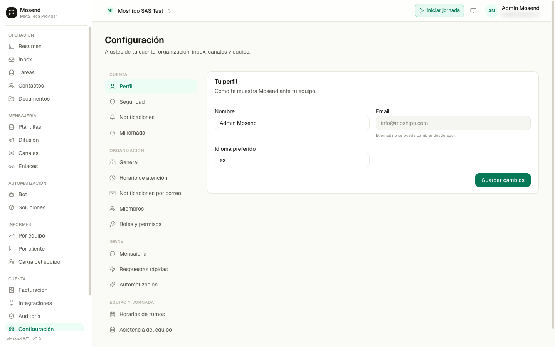The height and width of the screenshot is (347, 555).
Task: Open Inbox from the sidebar
Action: [x=44, y=59]
